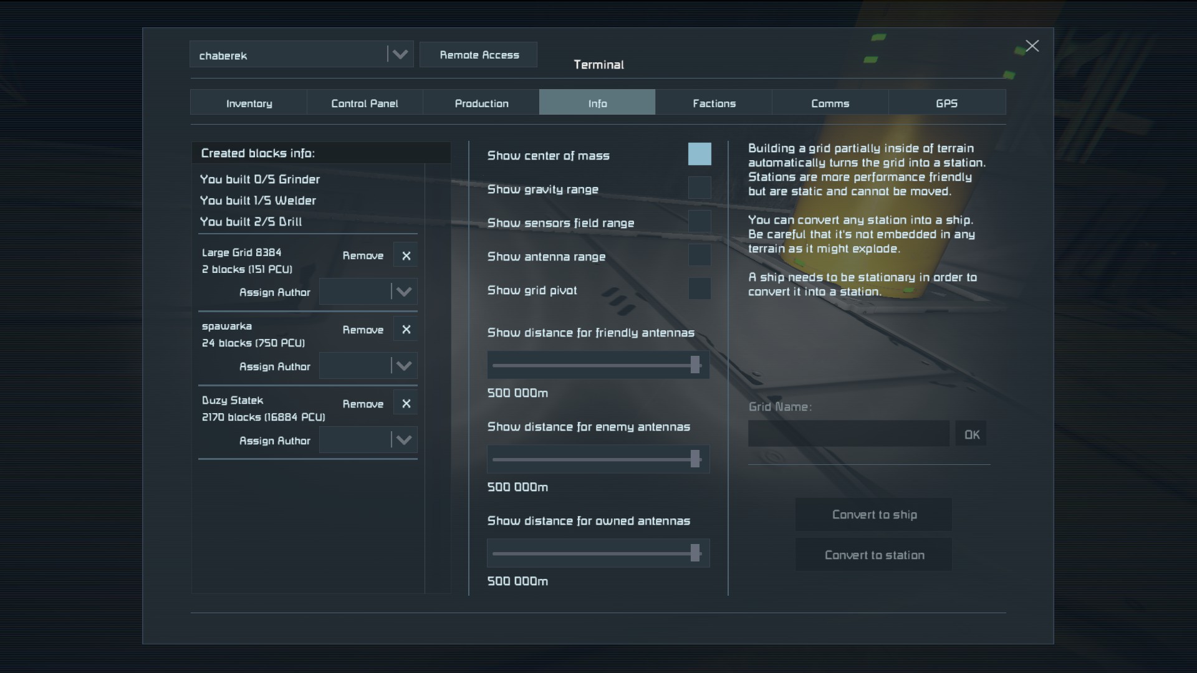Open the chaberek grid selector dropdown
The height and width of the screenshot is (673, 1197).
[x=400, y=55]
